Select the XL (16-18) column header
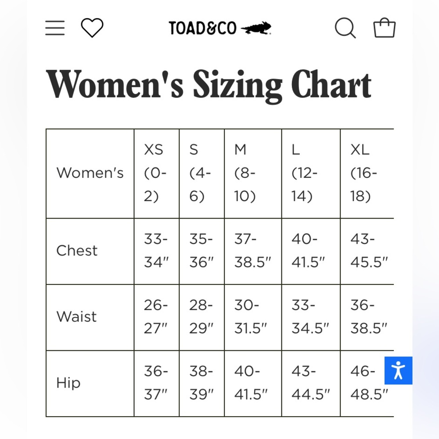This screenshot has width=439, height=439. pos(367,173)
